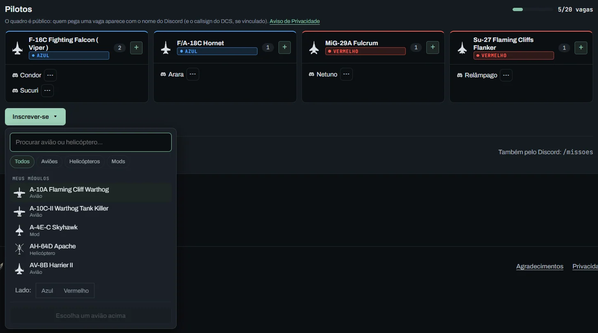
Task: Open the Agradecimentos footer link
Action: click(x=540, y=266)
